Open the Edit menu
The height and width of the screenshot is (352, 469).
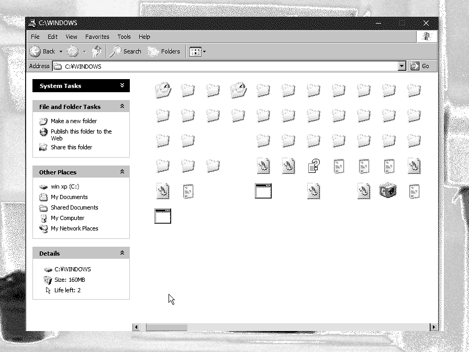click(x=52, y=37)
